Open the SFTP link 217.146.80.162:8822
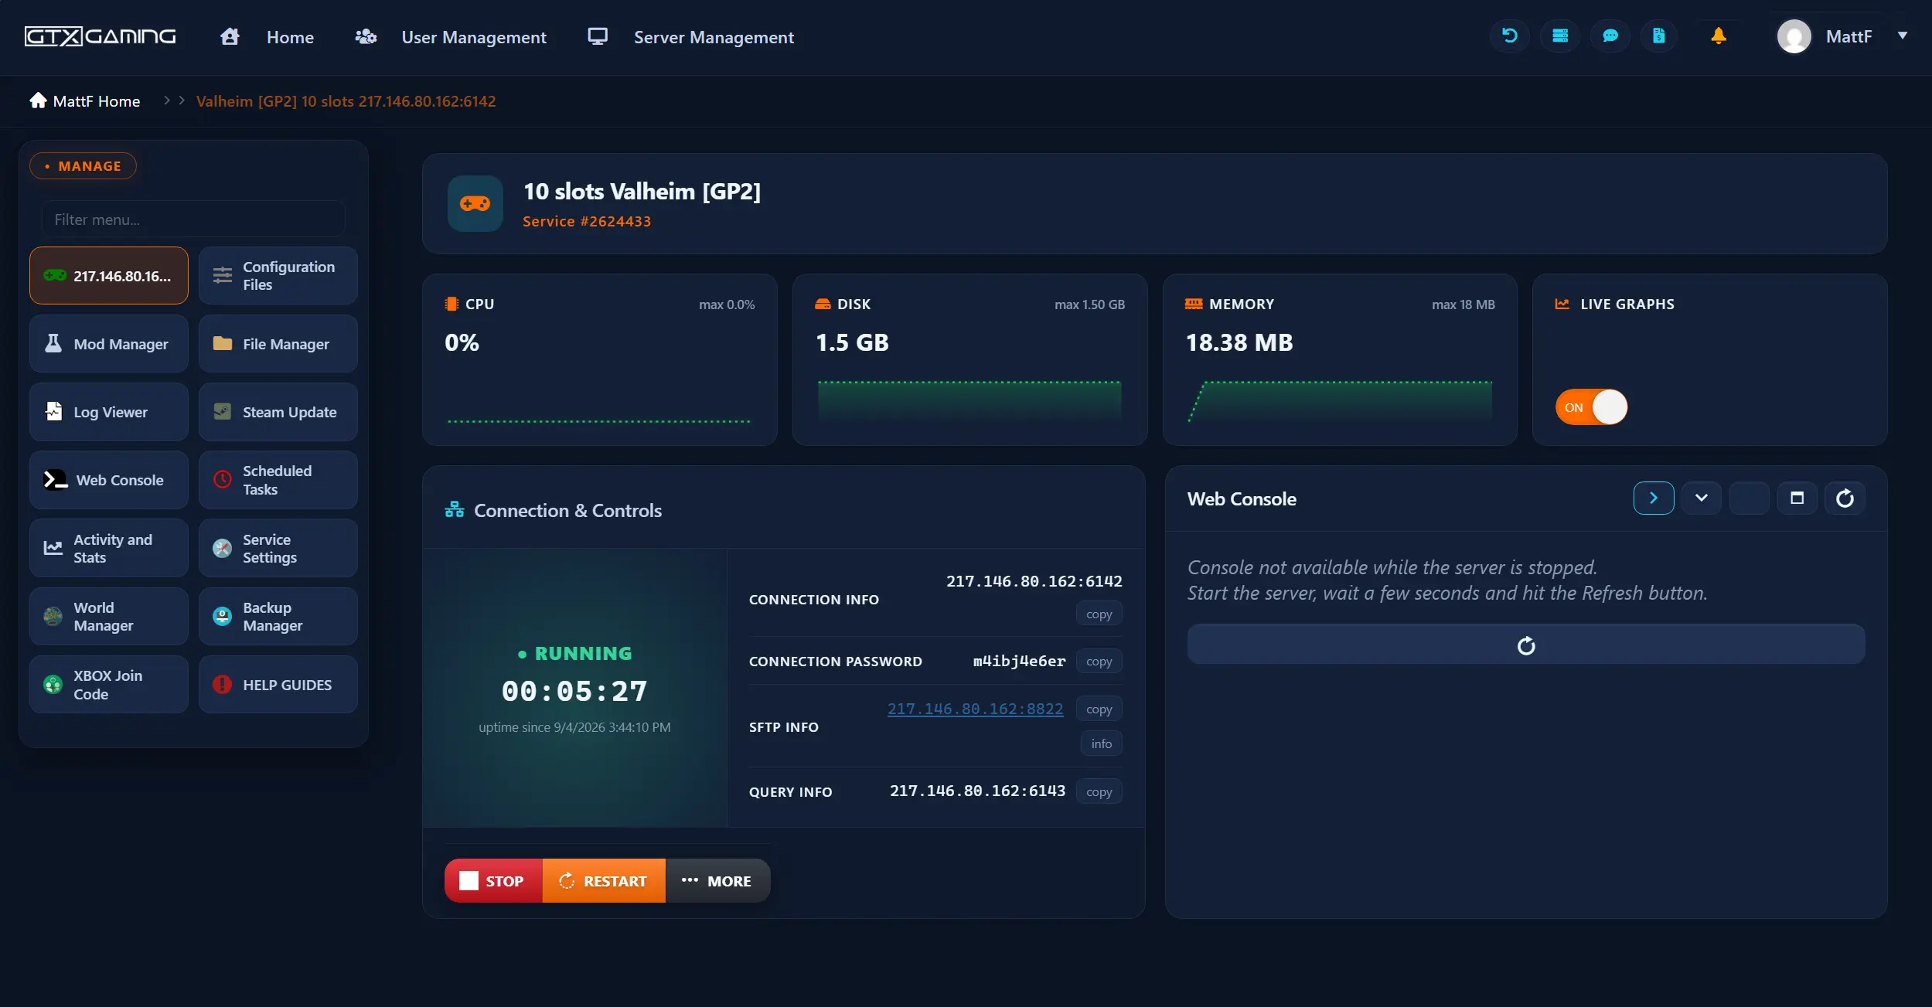 tap(975, 709)
